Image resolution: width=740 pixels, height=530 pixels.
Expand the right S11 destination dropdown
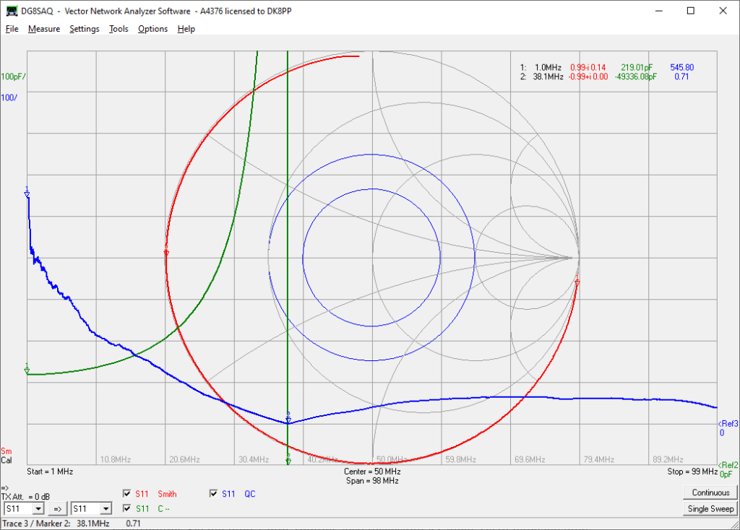coord(106,509)
